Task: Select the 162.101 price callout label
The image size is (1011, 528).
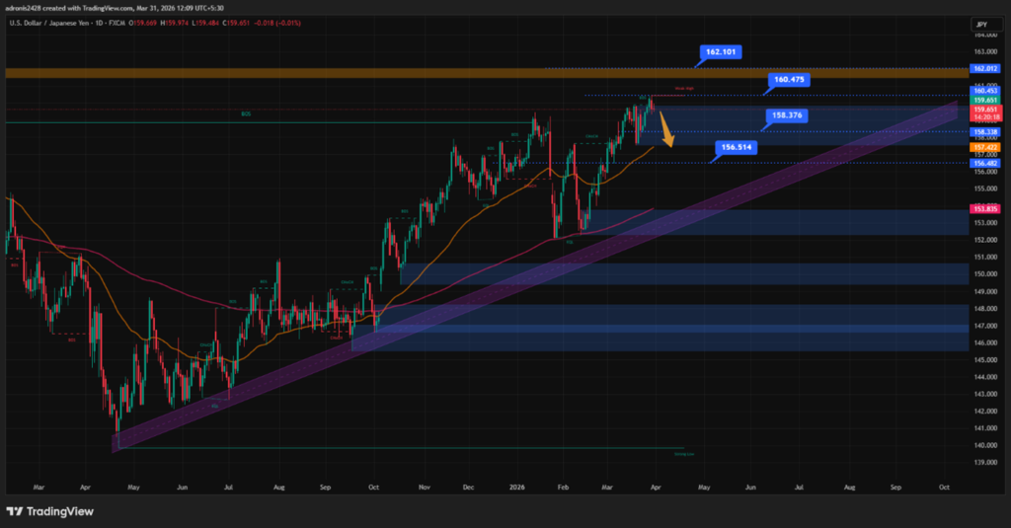Action: coord(720,52)
